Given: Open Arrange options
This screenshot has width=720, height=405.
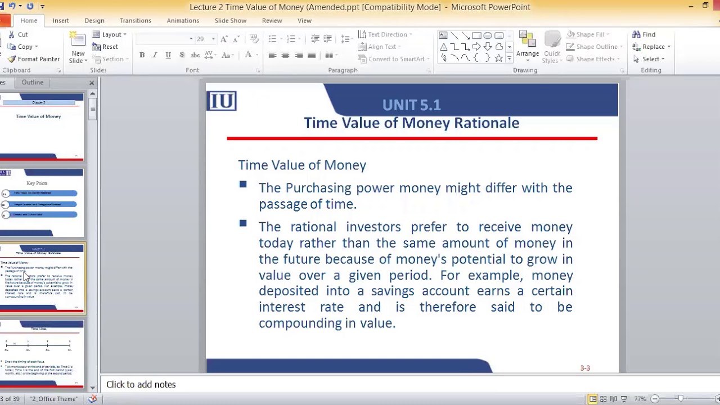Looking at the screenshot, I should point(528,46).
